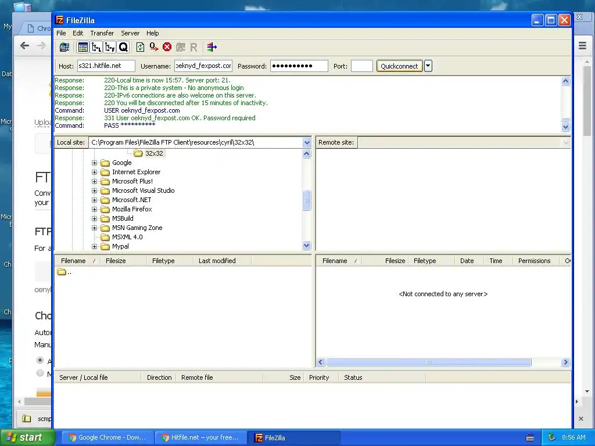The width and height of the screenshot is (595, 446).
Task: Switch to Hitfile.net Chrome taskbar button
Action: 201,437
